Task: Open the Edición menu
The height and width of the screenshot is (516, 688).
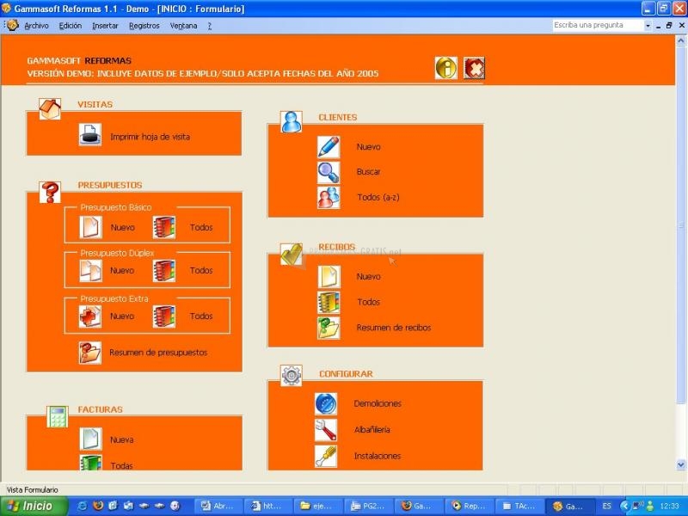Action: [71, 26]
